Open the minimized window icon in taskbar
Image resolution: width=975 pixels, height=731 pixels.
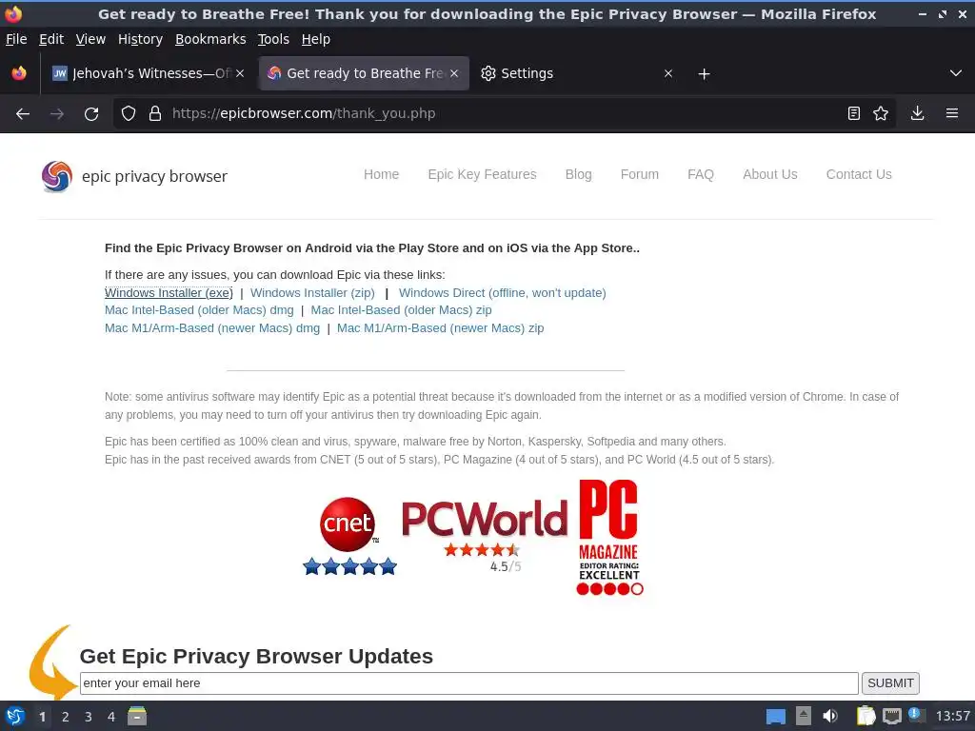[137, 716]
